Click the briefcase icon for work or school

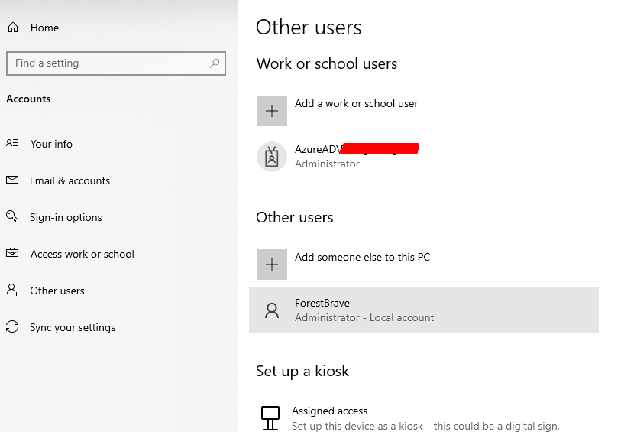coord(12,252)
